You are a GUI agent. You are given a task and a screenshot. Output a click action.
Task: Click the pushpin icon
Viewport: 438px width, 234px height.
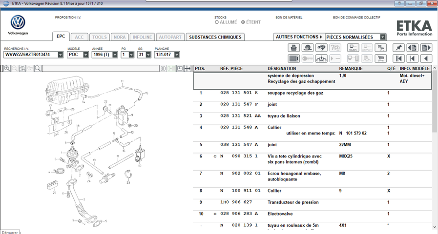398,48
